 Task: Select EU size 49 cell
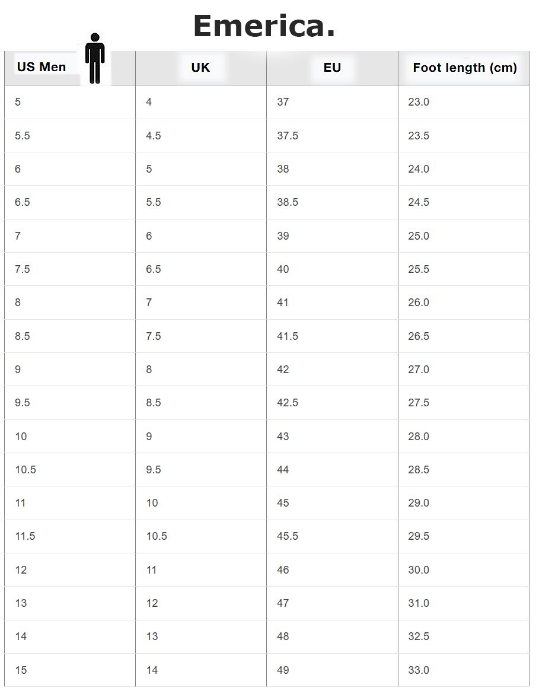[283, 670]
